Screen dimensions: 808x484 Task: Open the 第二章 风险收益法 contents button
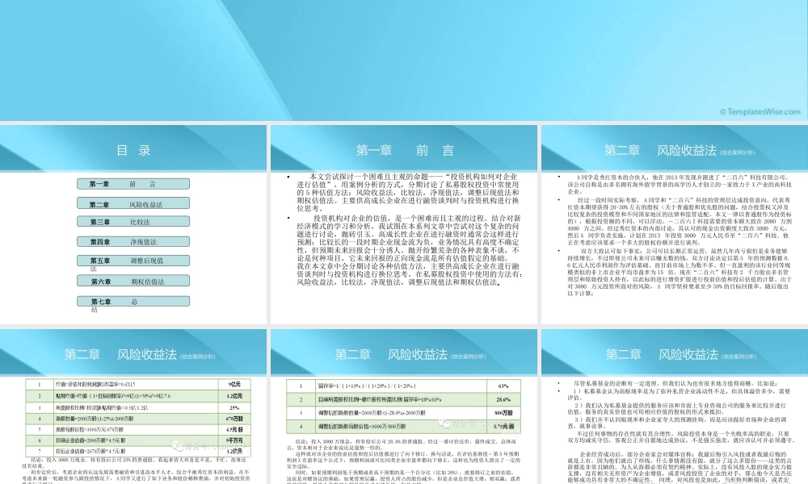point(133,203)
